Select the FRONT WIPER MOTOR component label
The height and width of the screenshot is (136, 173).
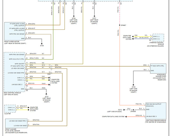point(12,42)
